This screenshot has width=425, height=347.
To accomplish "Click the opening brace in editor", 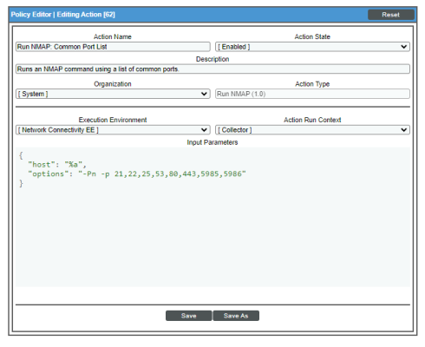I will click(21, 155).
